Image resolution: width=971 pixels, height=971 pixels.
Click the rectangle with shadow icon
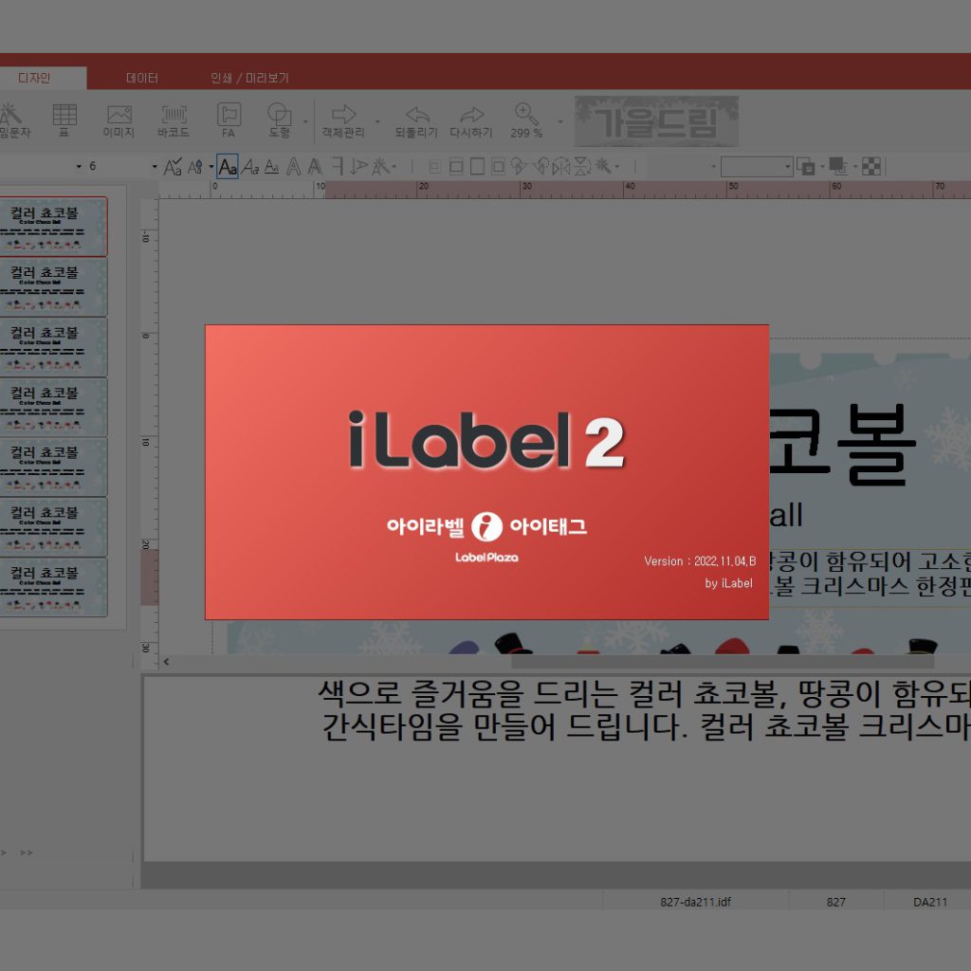coord(499,167)
